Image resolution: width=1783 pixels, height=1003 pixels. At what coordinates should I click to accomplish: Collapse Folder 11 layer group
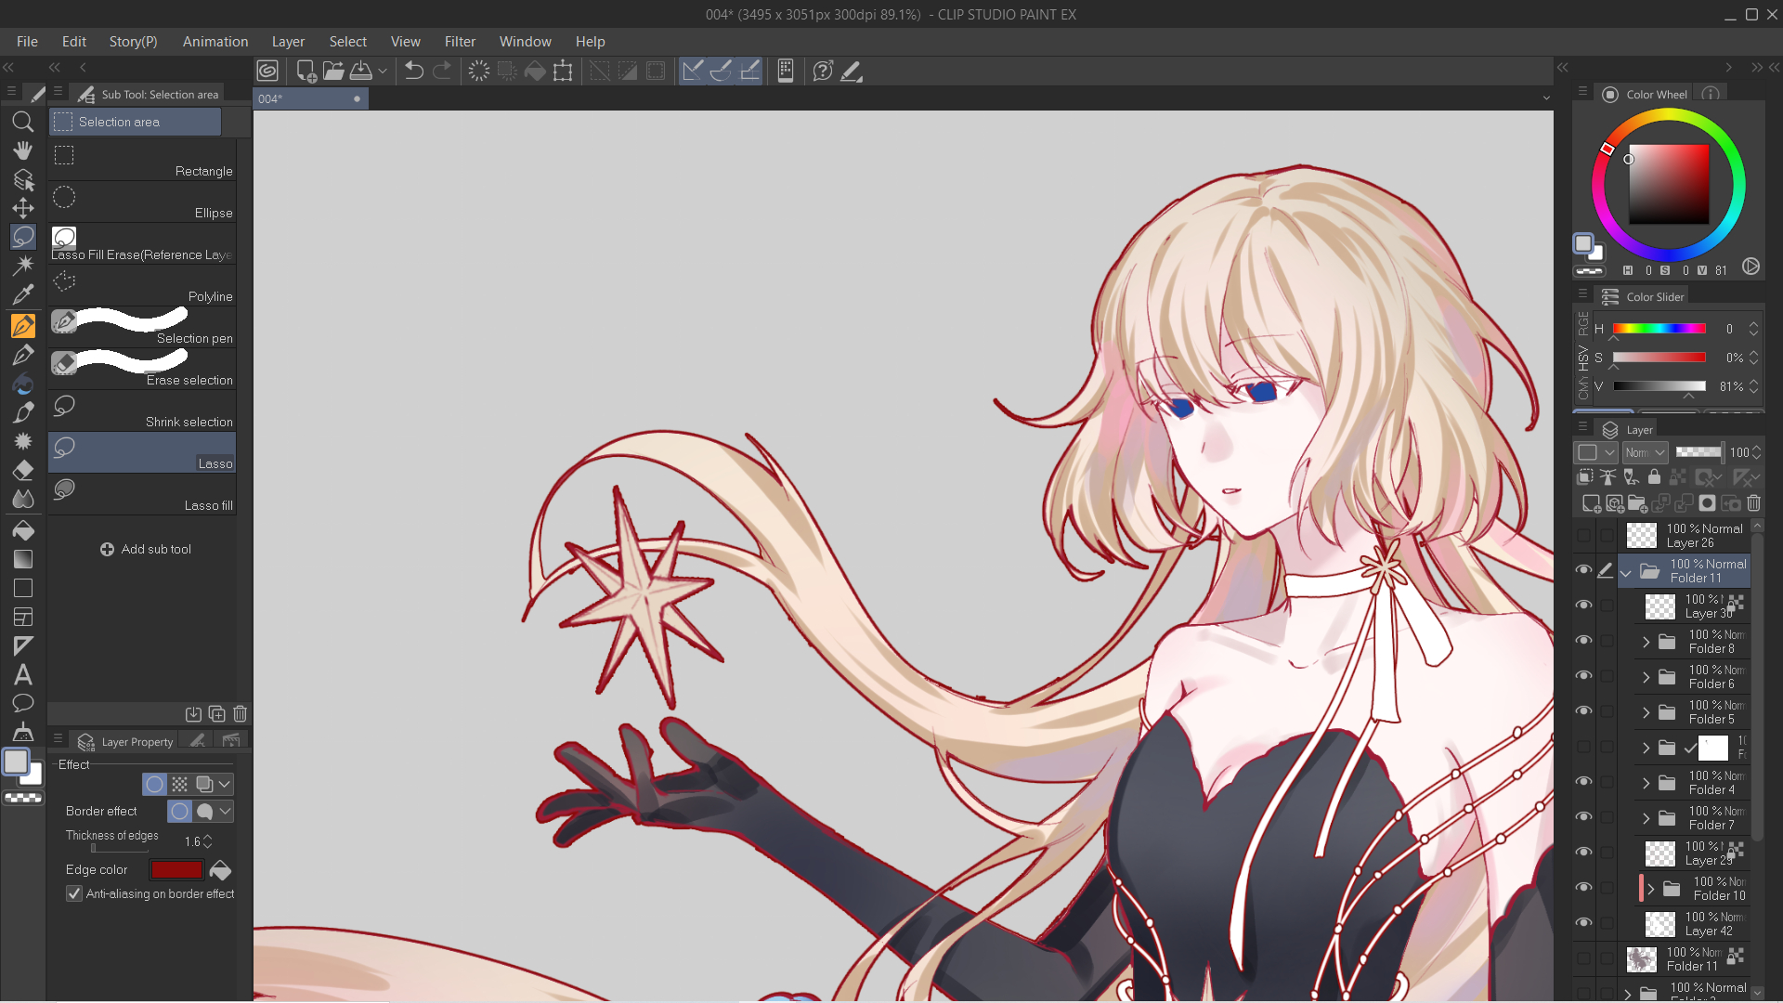pyautogui.click(x=1625, y=572)
